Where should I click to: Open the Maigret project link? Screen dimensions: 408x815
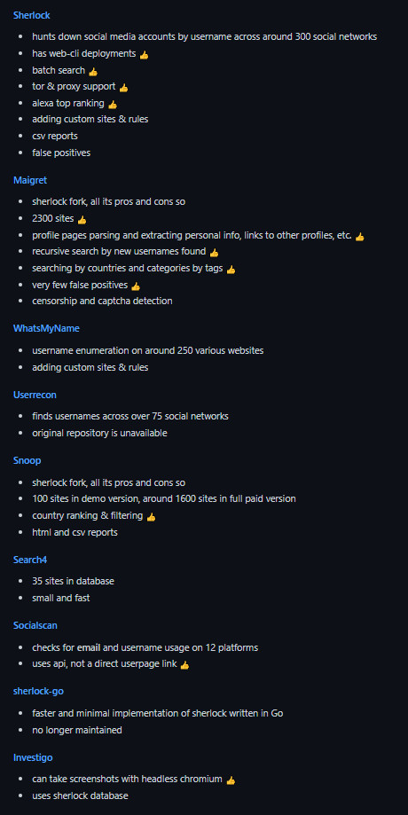click(30, 180)
